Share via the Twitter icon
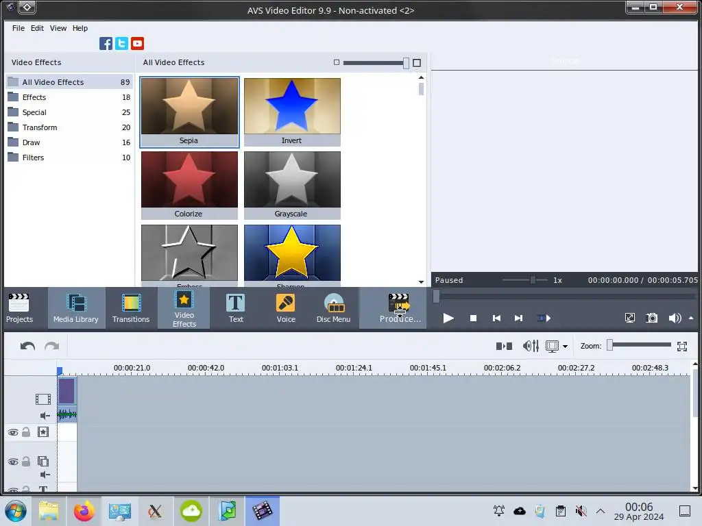Image resolution: width=702 pixels, height=526 pixels. pos(122,43)
